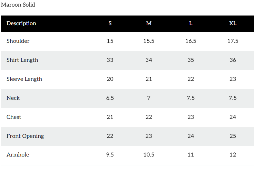This screenshot has width=256, height=170.
Task: Click Front Opening value 25 for XL
Action: tap(233, 136)
